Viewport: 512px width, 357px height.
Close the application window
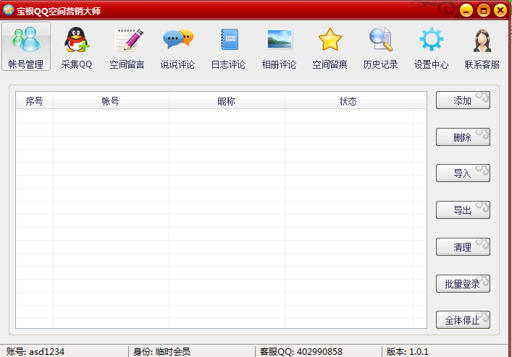500,10
